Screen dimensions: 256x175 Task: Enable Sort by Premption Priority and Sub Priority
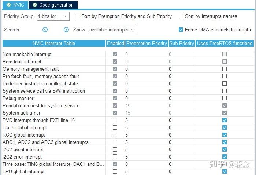click(77, 16)
